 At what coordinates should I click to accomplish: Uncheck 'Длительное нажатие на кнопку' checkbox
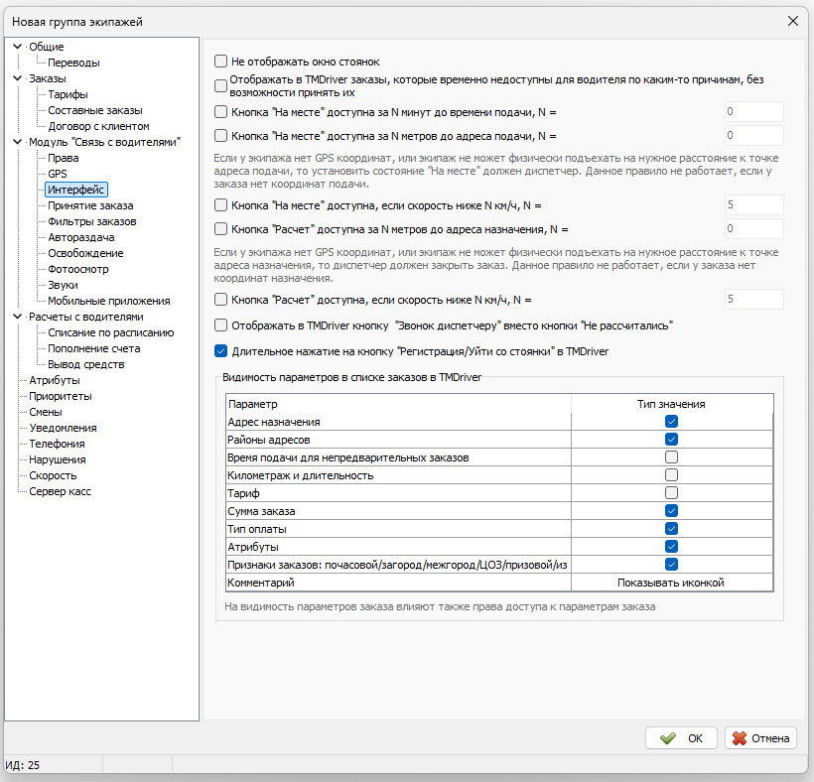(220, 351)
